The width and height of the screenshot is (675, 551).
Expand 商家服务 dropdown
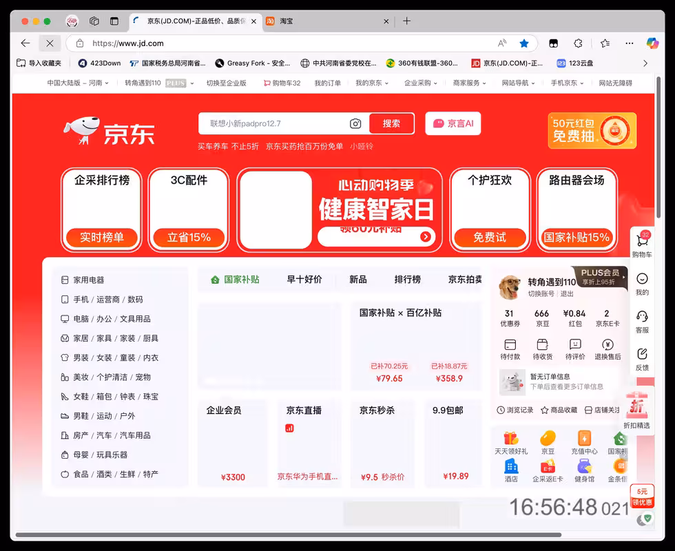point(469,83)
